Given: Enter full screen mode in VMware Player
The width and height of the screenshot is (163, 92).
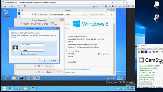Looking at the screenshot, I should 21,6.
